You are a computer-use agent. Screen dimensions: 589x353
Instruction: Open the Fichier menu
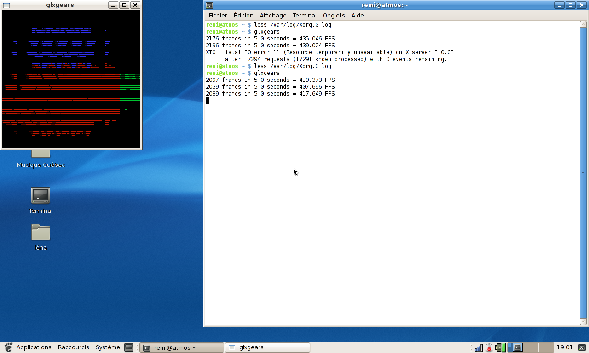click(x=218, y=15)
